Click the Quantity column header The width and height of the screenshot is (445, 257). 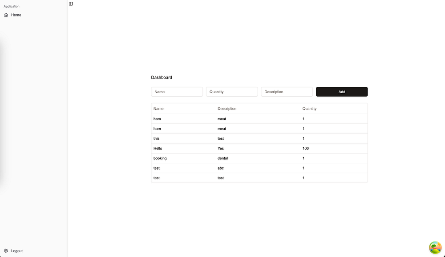(x=309, y=109)
